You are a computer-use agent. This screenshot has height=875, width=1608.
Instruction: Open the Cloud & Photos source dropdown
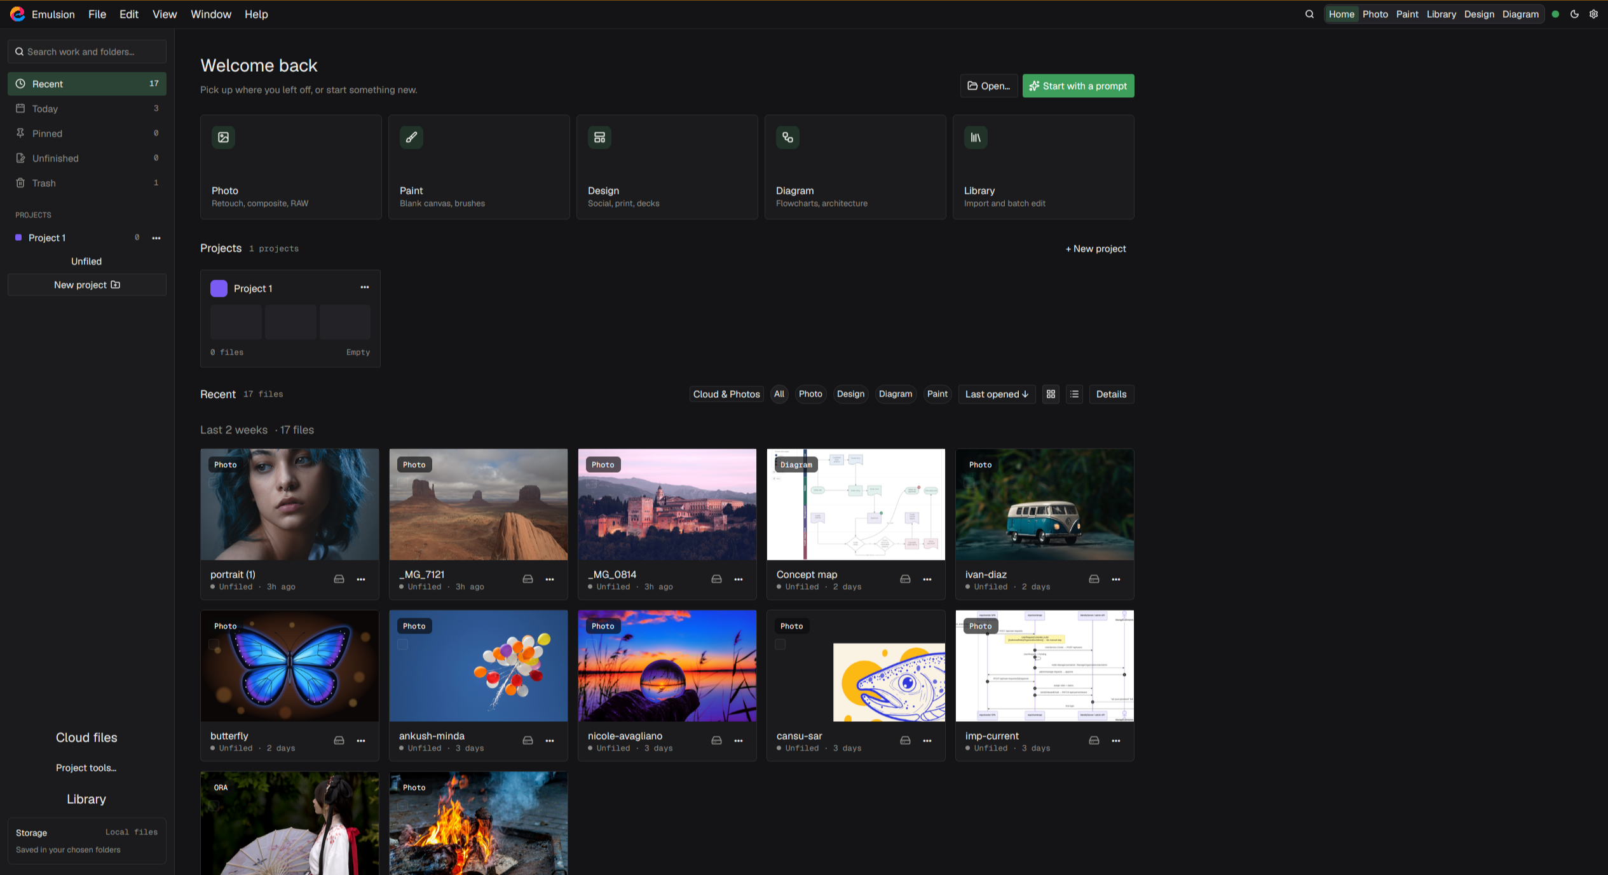click(x=726, y=394)
